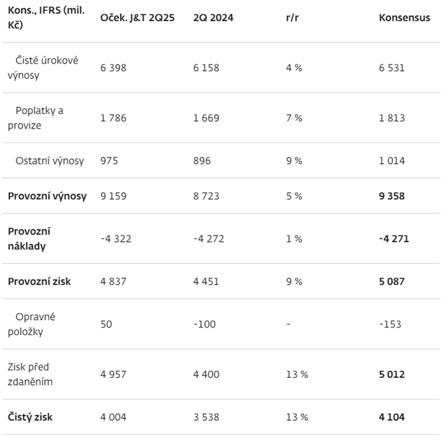The image size is (442, 436).
Task: Select the Kons., IFRS (mil. Kč) header
Action: [x=46, y=18]
